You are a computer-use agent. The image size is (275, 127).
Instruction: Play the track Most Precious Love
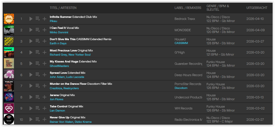(31, 52)
